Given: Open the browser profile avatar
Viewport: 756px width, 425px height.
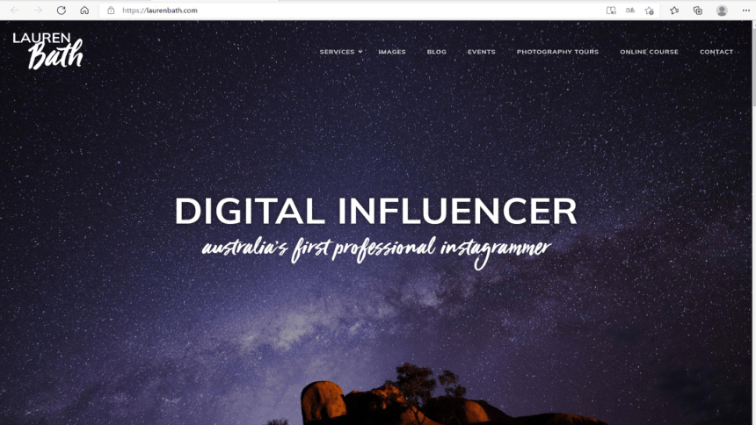Looking at the screenshot, I should point(722,11).
